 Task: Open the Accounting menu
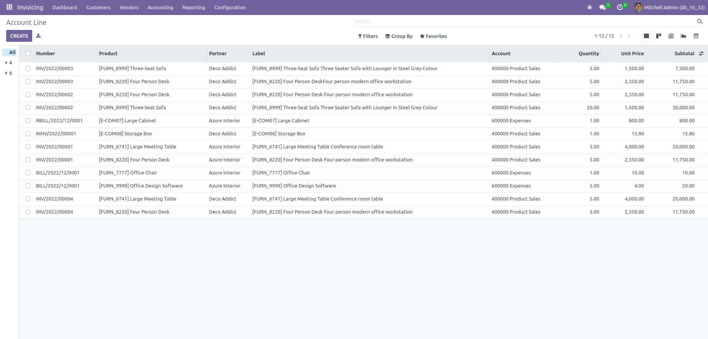[x=160, y=7]
